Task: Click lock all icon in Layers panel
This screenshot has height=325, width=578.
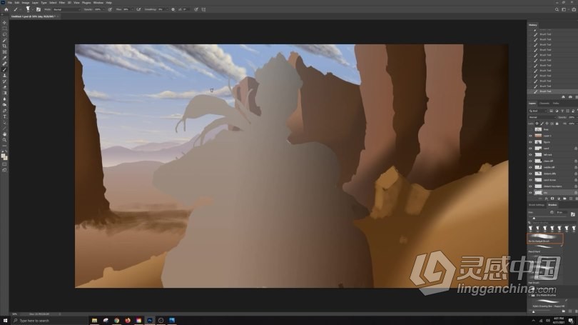Action: click(x=557, y=124)
